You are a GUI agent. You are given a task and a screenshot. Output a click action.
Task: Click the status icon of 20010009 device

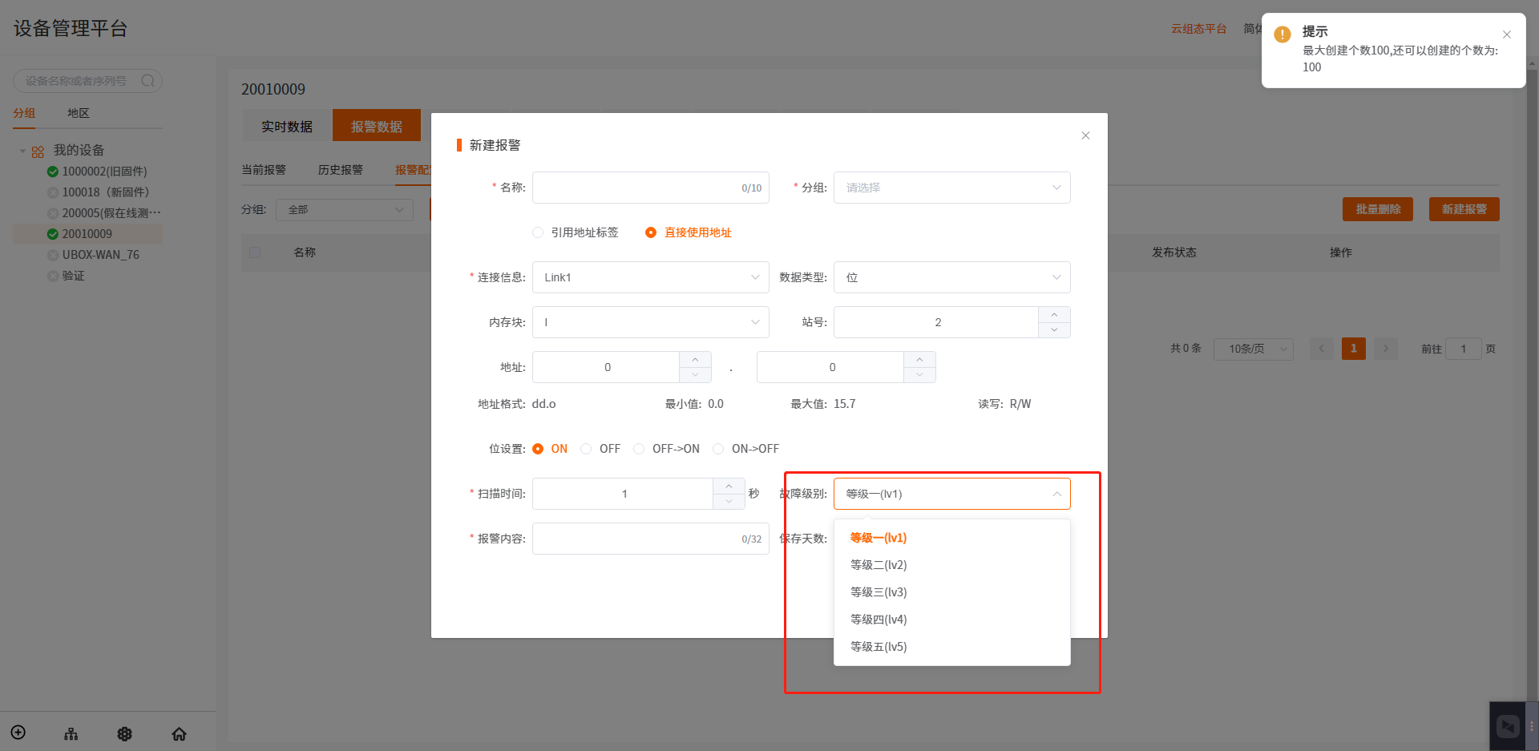click(x=53, y=234)
